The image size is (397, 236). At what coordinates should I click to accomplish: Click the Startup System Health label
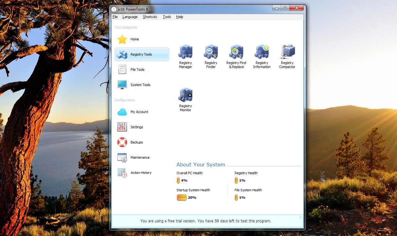[x=193, y=190]
